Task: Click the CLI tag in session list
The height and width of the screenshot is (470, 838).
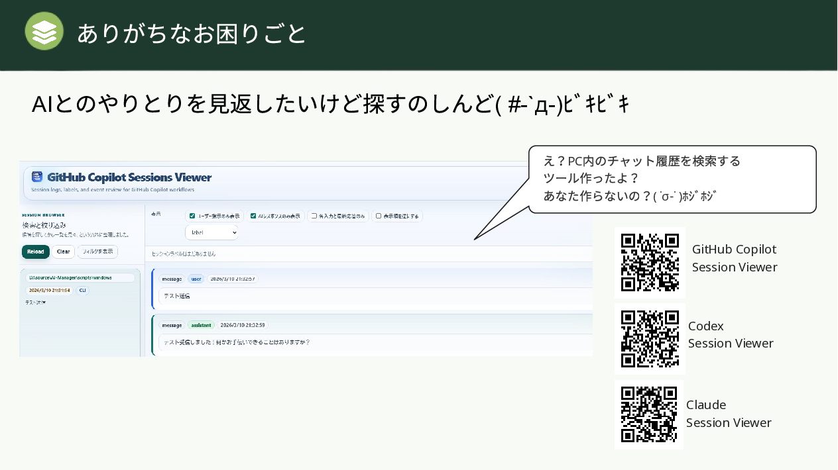Action: coord(82,290)
